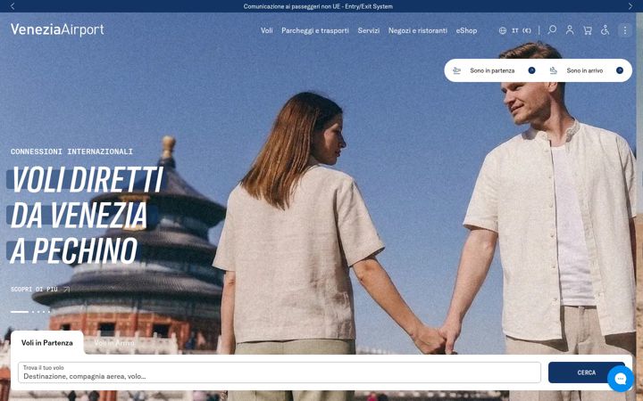This screenshot has height=401, width=643.
Task: Open the eShop menu item
Action: [x=466, y=30]
